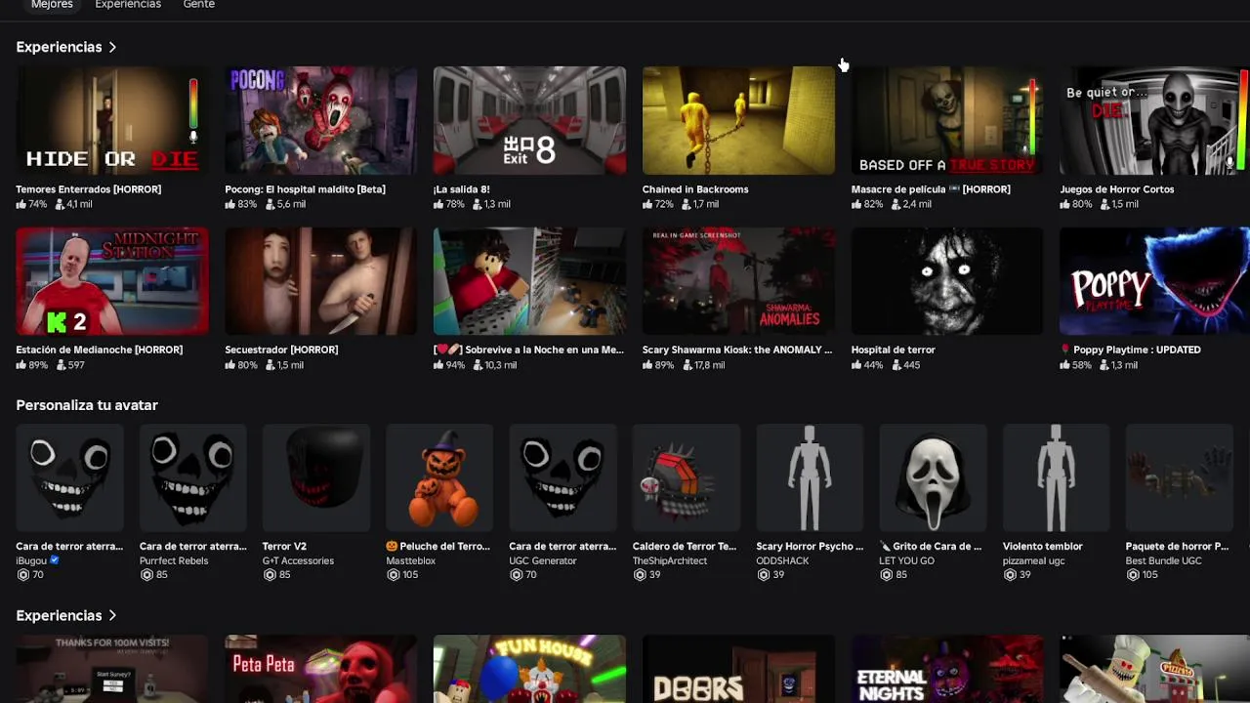Select iBugou Cara de terror avatar item
This screenshot has width=1250, height=703.
(69, 478)
